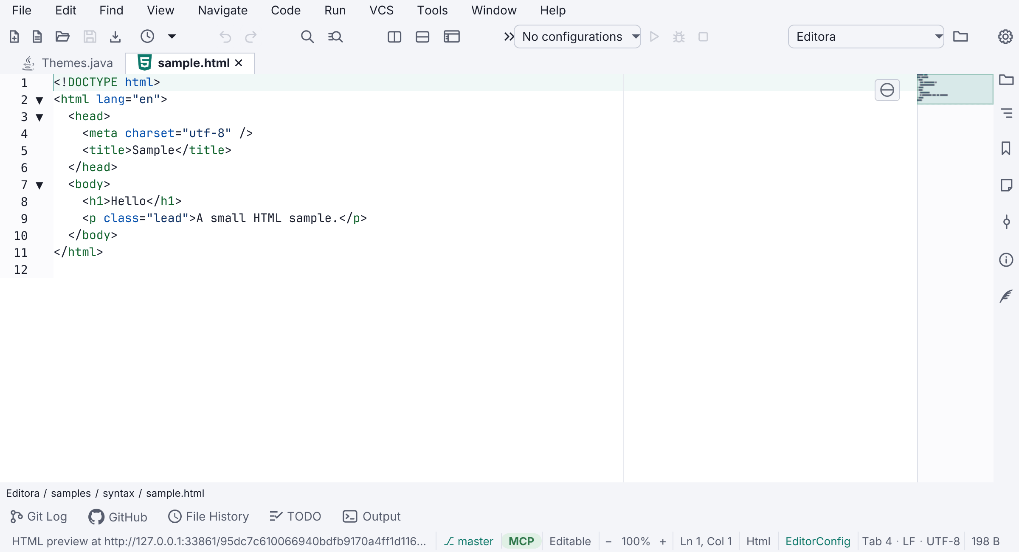Image resolution: width=1019 pixels, height=552 pixels.
Task: Close the sample.html tab
Action: point(239,63)
